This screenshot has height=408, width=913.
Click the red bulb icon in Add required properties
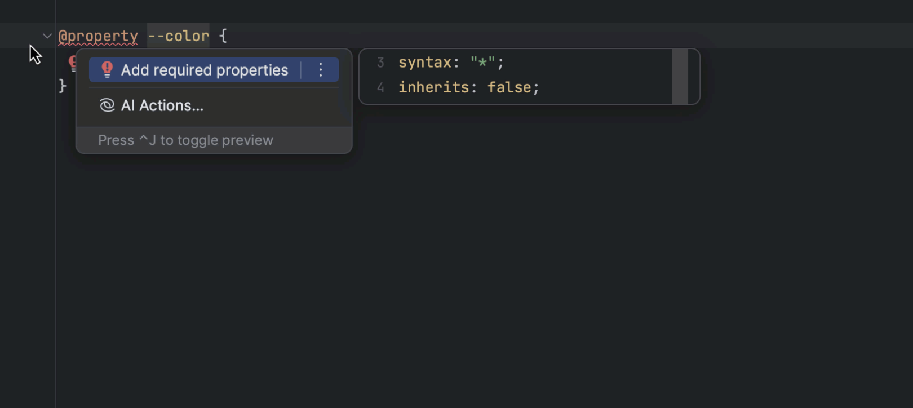click(107, 70)
